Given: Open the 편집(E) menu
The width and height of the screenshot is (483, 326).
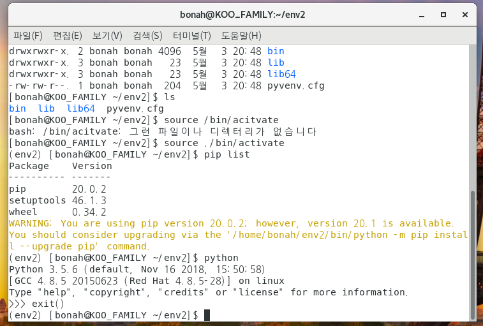Looking at the screenshot, I should tap(68, 36).
